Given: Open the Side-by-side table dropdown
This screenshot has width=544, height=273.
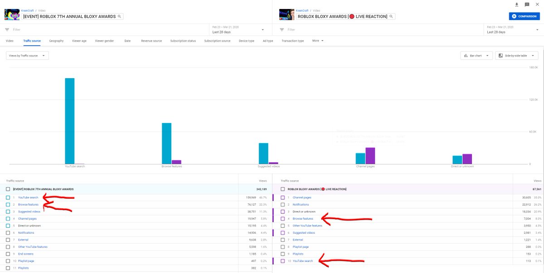Looking at the screenshot, I should tap(516, 56).
